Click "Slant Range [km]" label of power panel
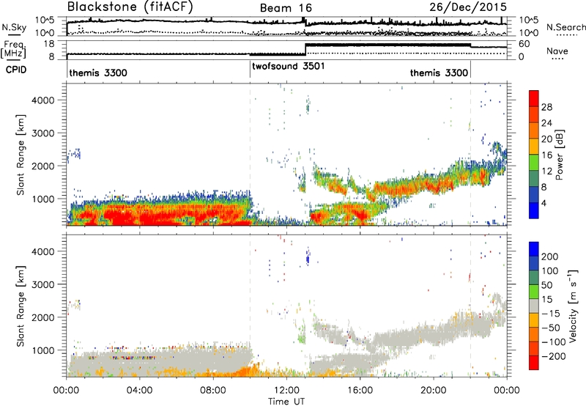This screenshot has height=406, width=586. 21,155
